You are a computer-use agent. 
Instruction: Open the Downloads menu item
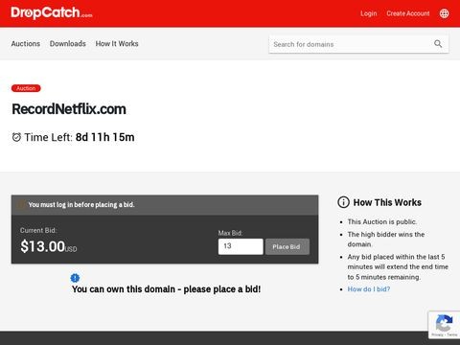pos(68,44)
